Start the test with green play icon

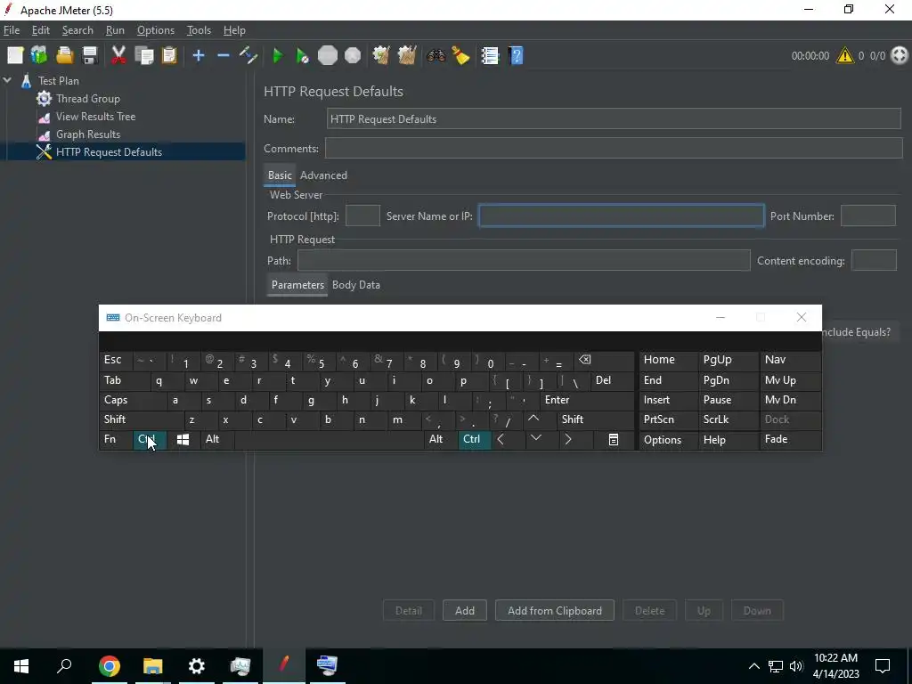[278, 56]
